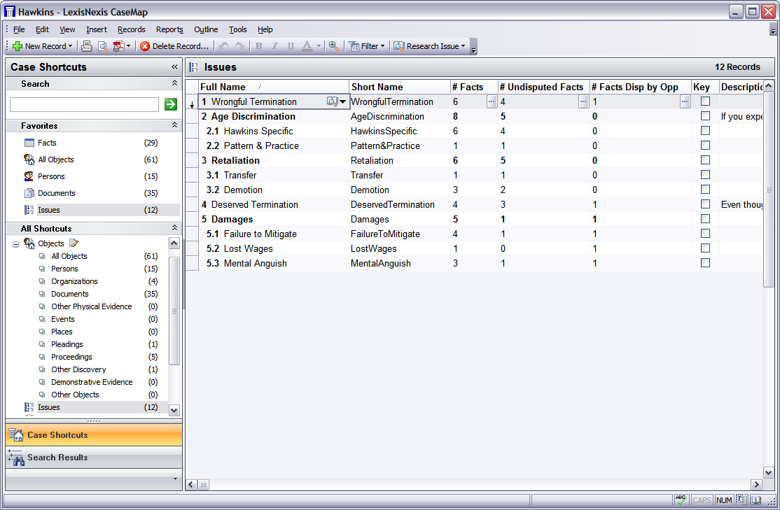Open the File menu
Screen dimensions: 780x510
[19, 29]
